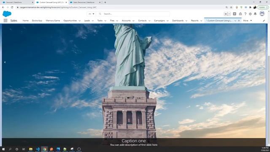Expand the Opportunities tab chevron
This screenshot has width=270, height=152.
point(80,21)
